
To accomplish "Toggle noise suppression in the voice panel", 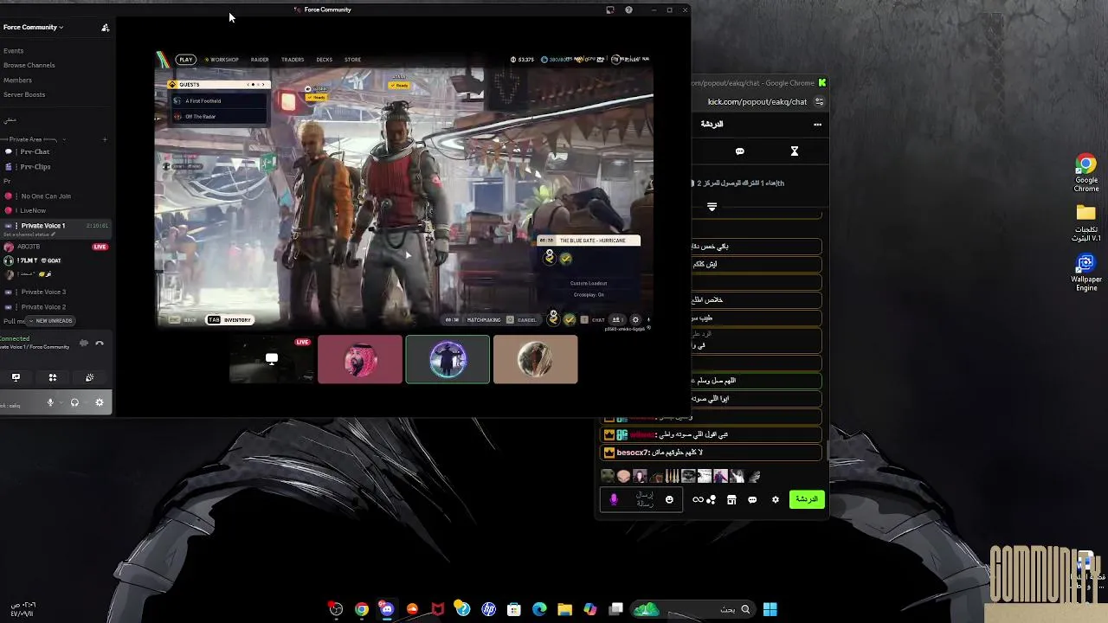I will tap(84, 344).
